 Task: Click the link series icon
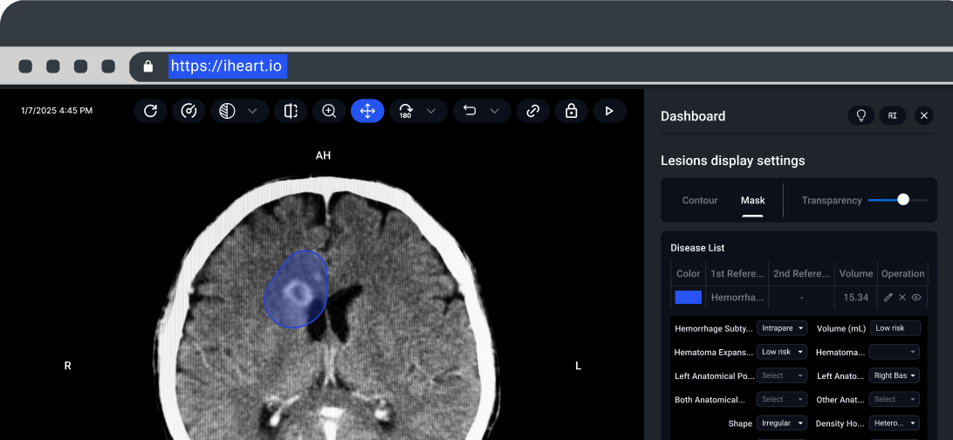click(532, 111)
